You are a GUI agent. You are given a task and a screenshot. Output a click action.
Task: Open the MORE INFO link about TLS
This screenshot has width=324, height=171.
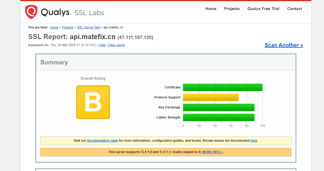(213, 152)
